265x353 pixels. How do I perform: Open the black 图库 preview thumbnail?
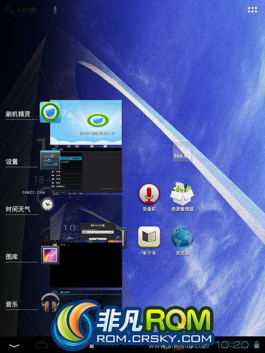coord(86,265)
